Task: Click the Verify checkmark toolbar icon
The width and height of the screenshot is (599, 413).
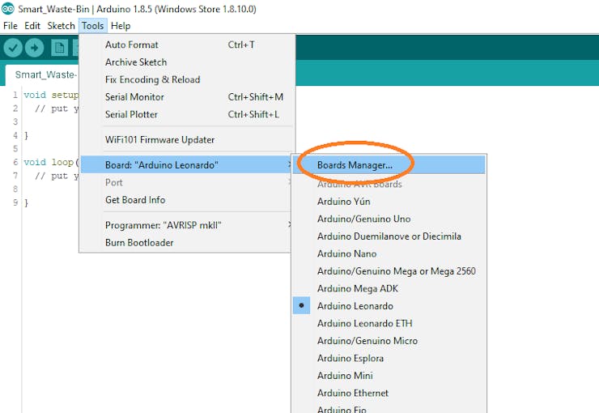Action: pyautogui.click(x=13, y=48)
